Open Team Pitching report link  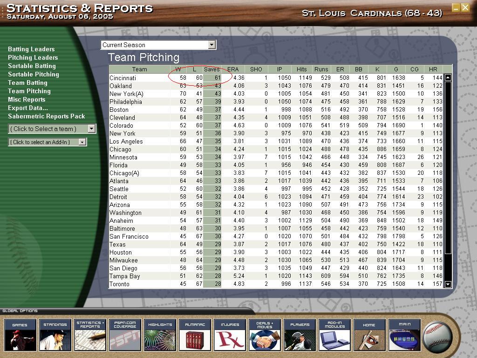click(29, 91)
